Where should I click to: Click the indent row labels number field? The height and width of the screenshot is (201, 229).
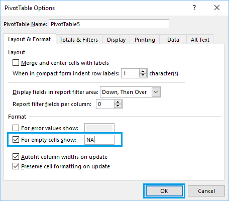coord(130,73)
